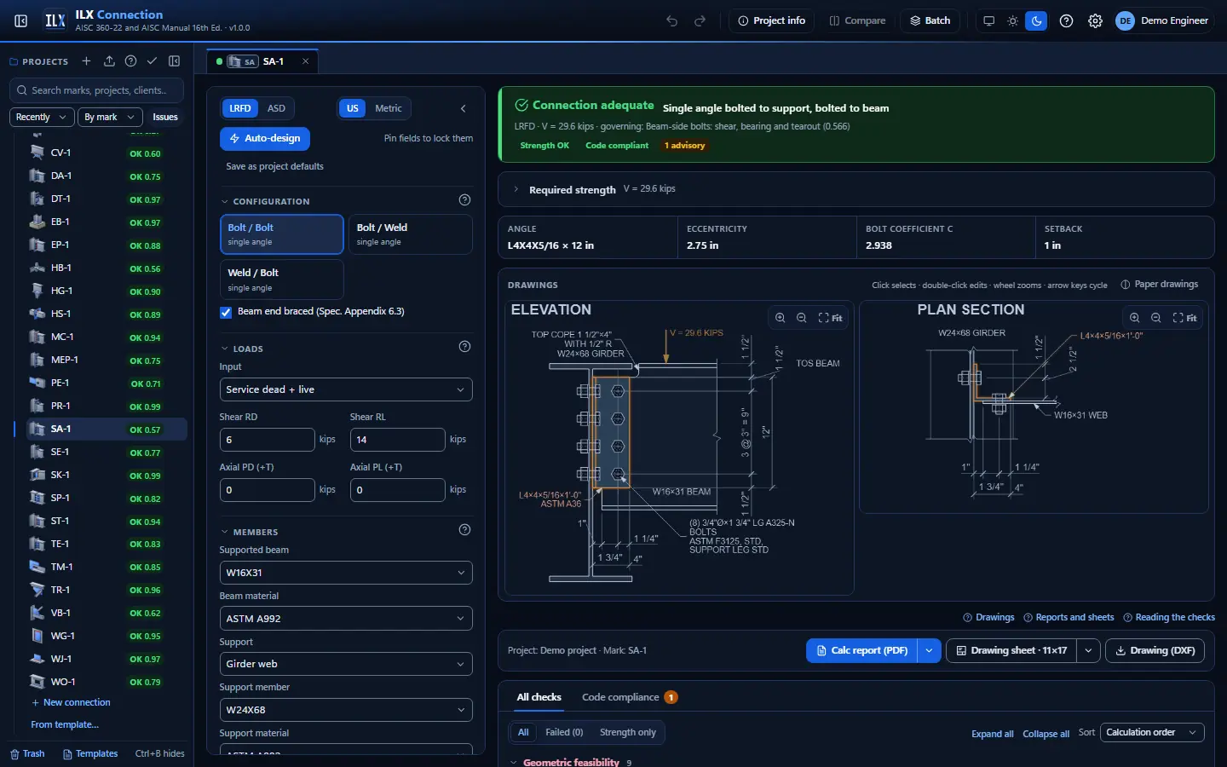Show Strength only checks filter
This screenshot has width=1227, height=767.
pyautogui.click(x=628, y=732)
